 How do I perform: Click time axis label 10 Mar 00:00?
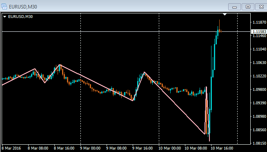pyautogui.click(x=170, y=148)
